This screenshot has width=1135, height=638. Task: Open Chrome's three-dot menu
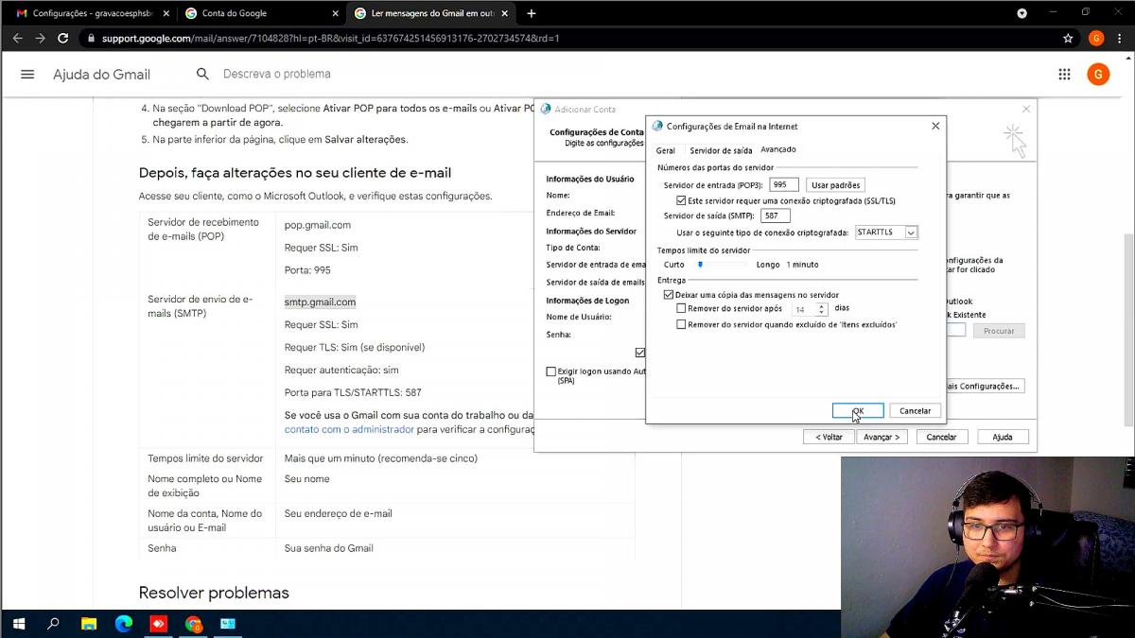pyautogui.click(x=1120, y=39)
